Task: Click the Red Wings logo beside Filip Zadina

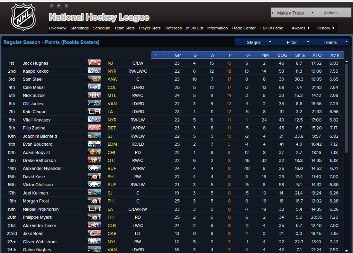Action: pos(94,128)
